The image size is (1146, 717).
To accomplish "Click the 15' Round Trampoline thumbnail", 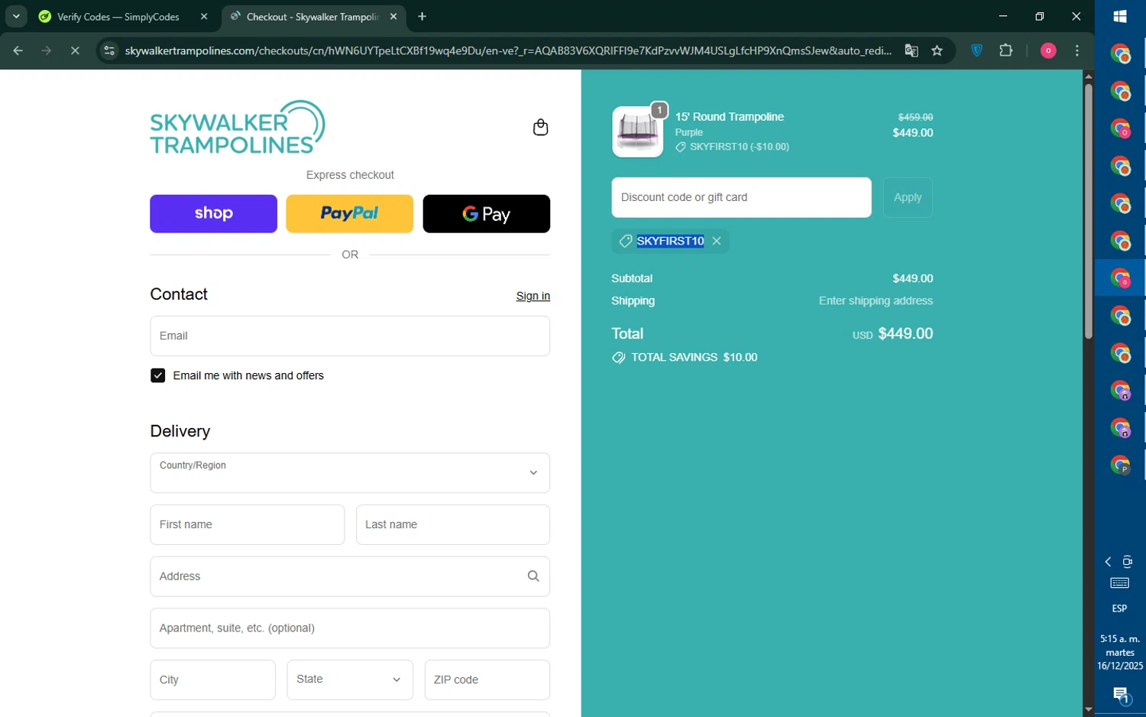I will (637, 131).
